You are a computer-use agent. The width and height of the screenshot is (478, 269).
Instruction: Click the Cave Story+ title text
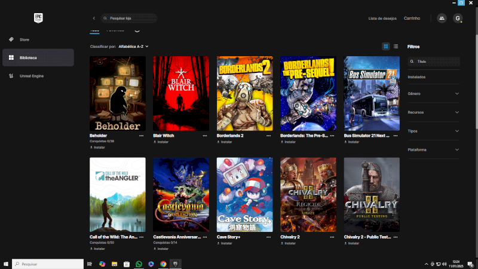tap(229, 237)
